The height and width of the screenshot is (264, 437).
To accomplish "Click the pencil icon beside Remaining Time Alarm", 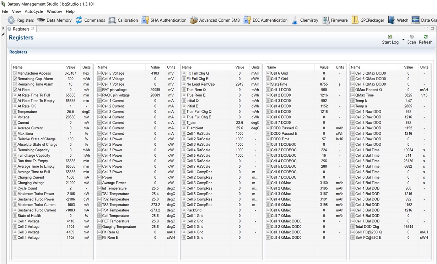I will (x=15, y=84).
